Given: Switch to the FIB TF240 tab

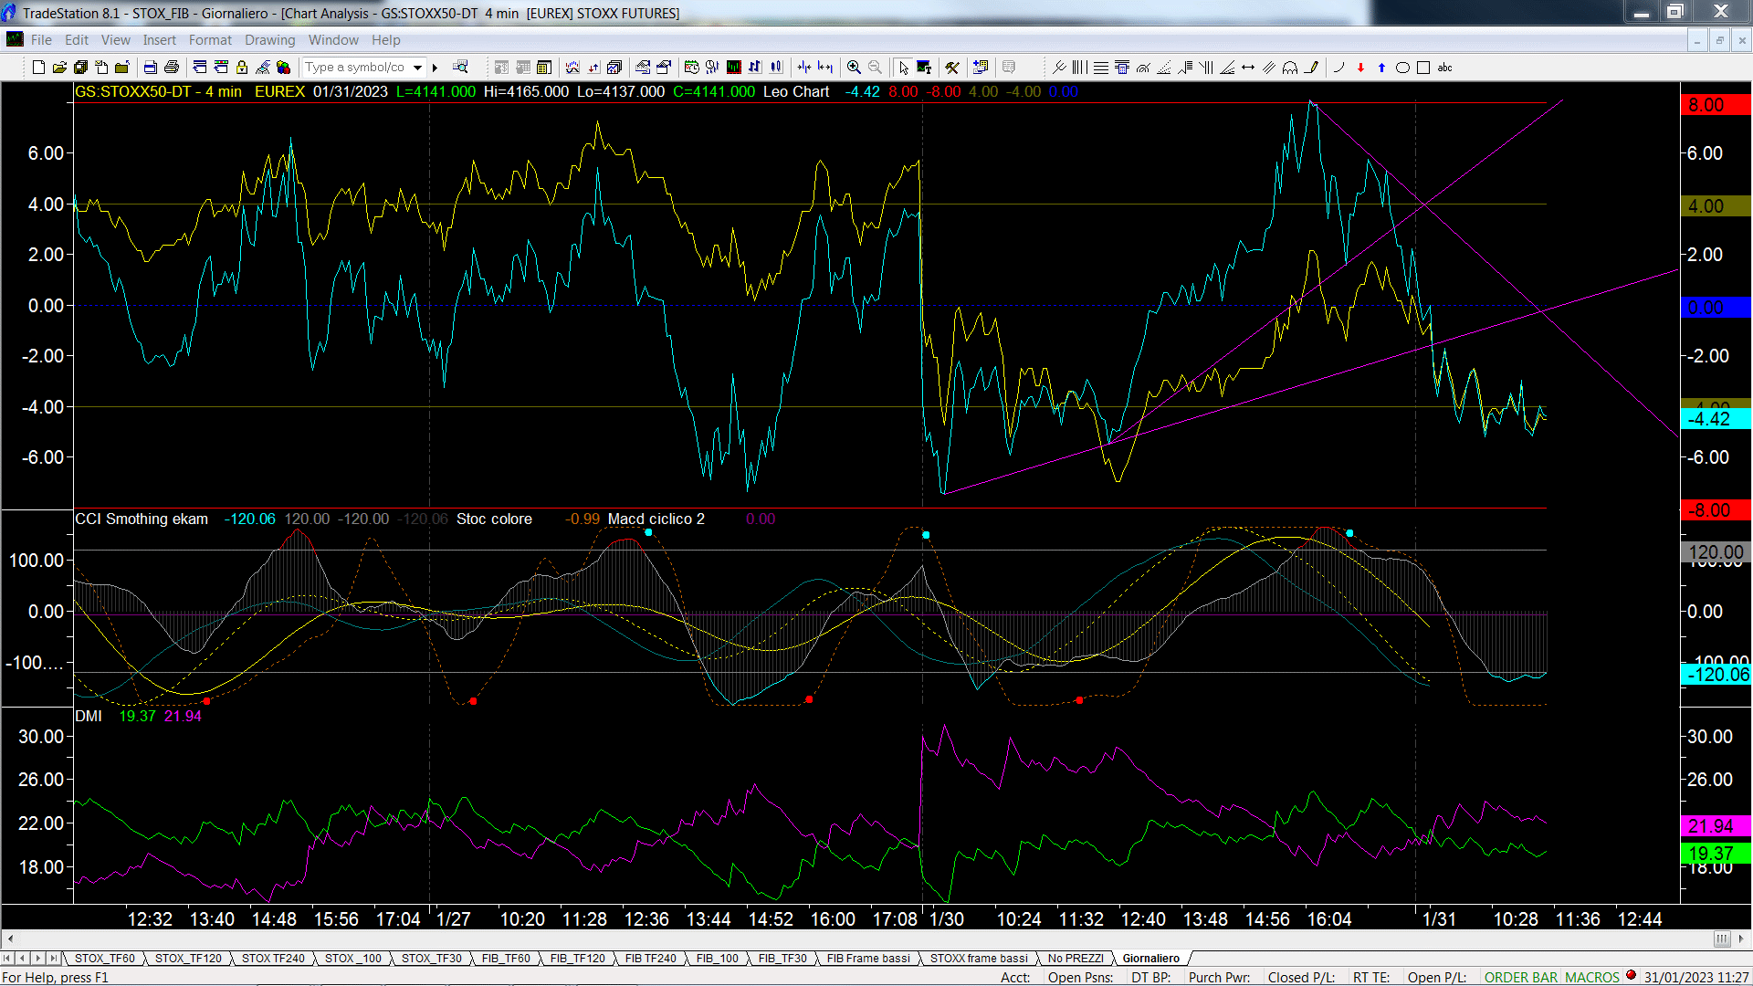Looking at the screenshot, I should coord(650,959).
